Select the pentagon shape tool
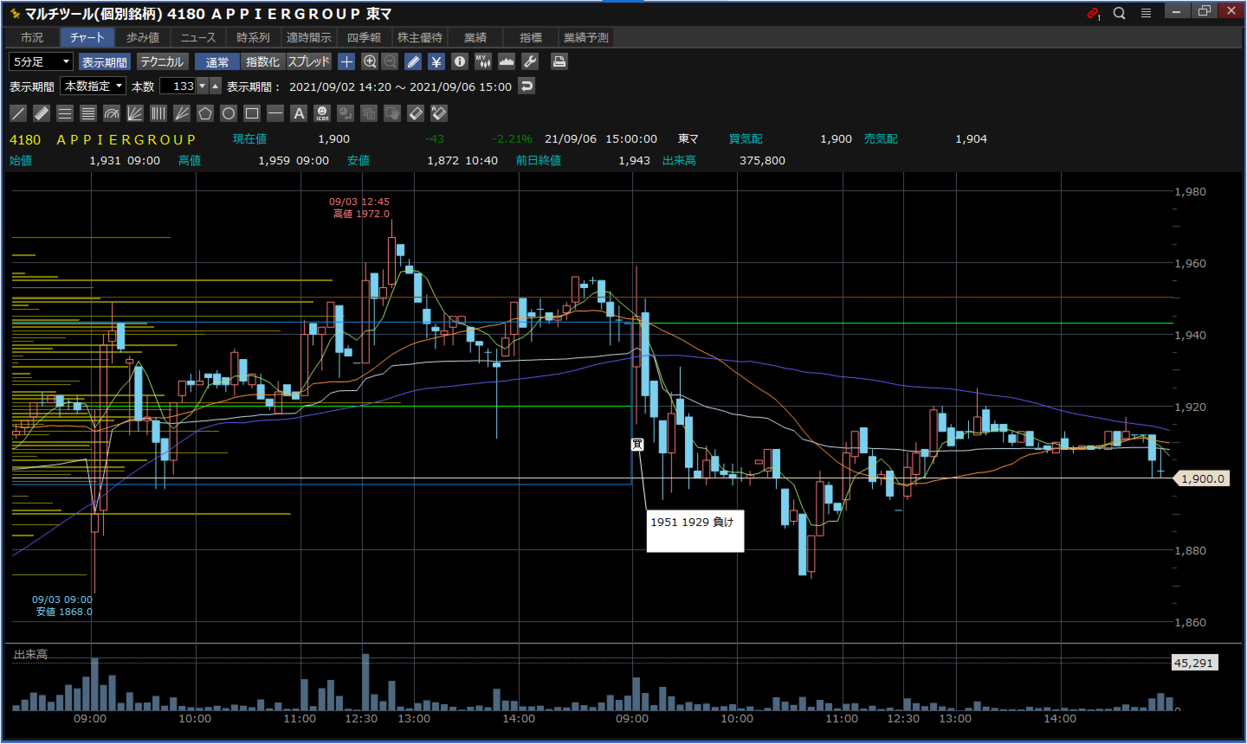The width and height of the screenshot is (1247, 744). pos(205,113)
